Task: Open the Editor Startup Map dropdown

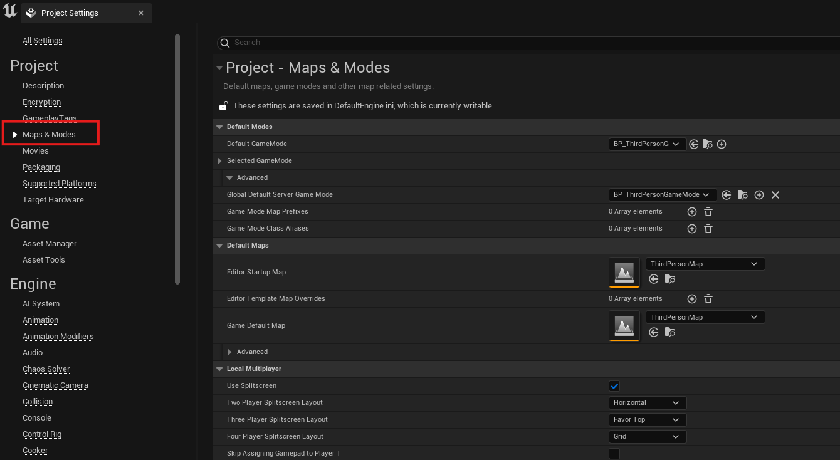Action: tap(705, 264)
